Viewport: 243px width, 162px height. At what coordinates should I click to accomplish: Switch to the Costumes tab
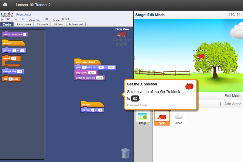tap(24, 24)
